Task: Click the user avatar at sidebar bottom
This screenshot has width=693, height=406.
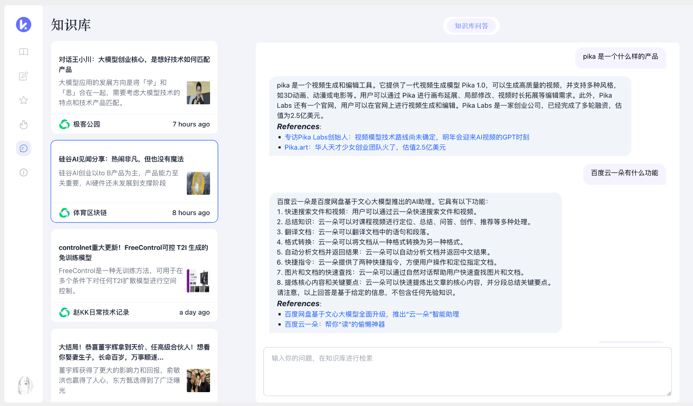Action: point(25,385)
